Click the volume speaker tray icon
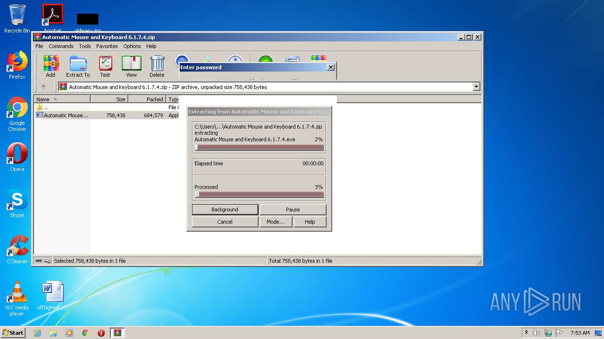604x339 pixels. [537, 333]
